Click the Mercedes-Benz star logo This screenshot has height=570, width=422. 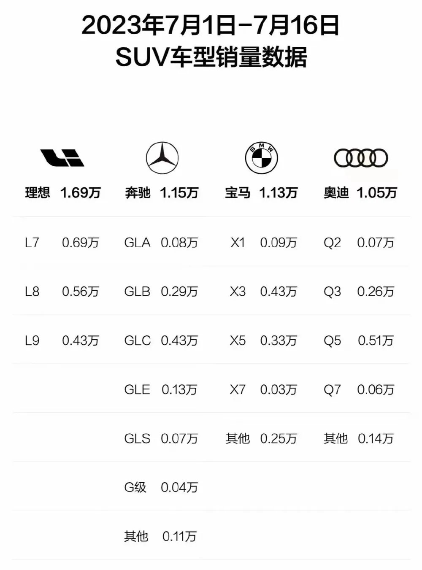[162, 158]
